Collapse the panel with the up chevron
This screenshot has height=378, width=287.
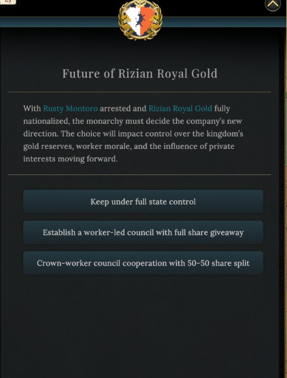coord(273,5)
